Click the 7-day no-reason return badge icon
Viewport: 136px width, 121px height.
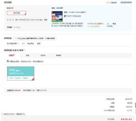tap(65, 16)
